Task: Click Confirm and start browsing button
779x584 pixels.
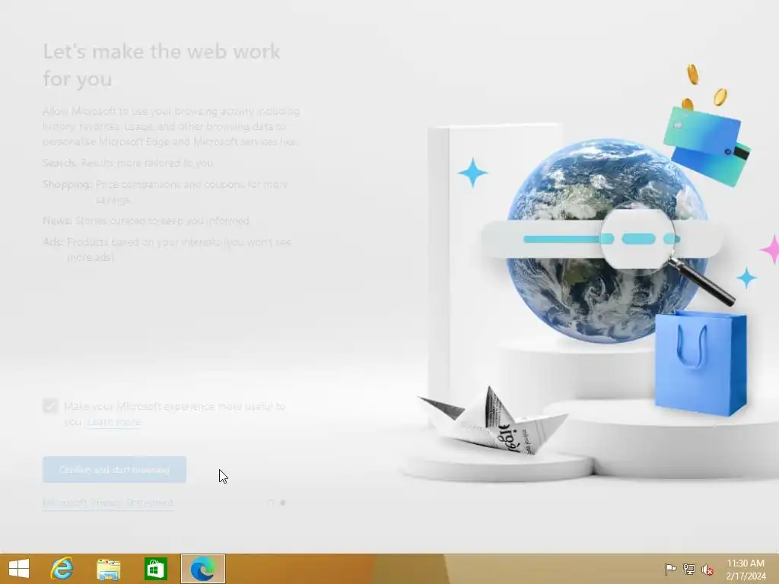Action: (114, 469)
